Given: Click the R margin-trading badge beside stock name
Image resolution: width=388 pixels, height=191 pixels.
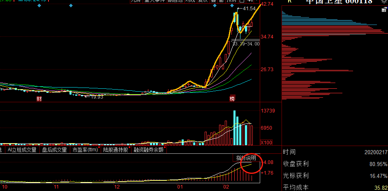Looking at the screenshot, I should (x=289, y=2).
